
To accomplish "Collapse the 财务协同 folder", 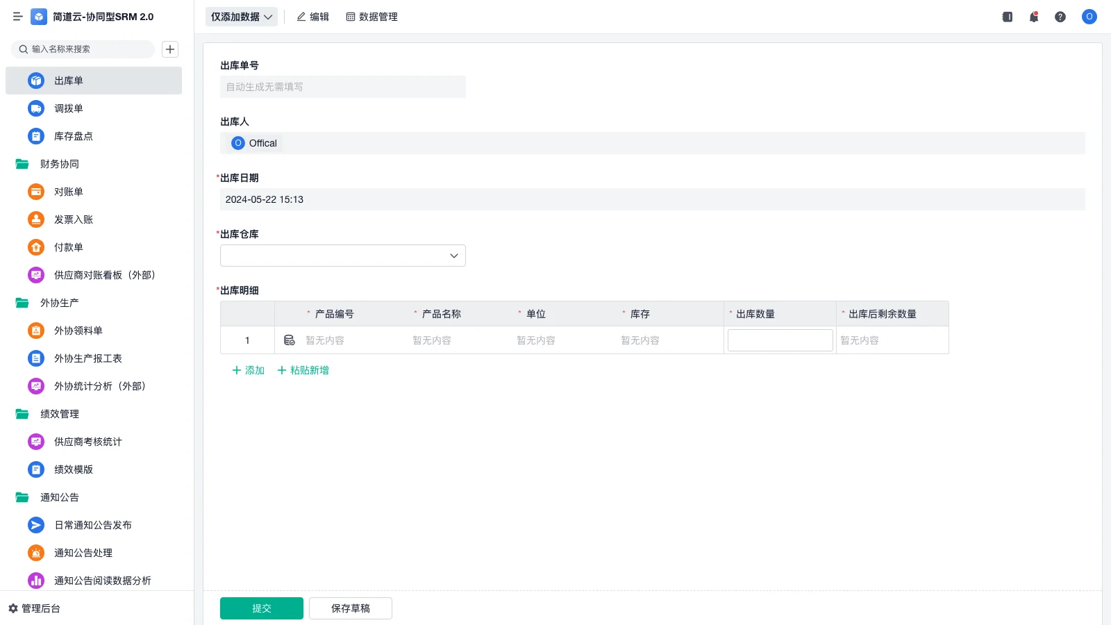I will point(22,164).
